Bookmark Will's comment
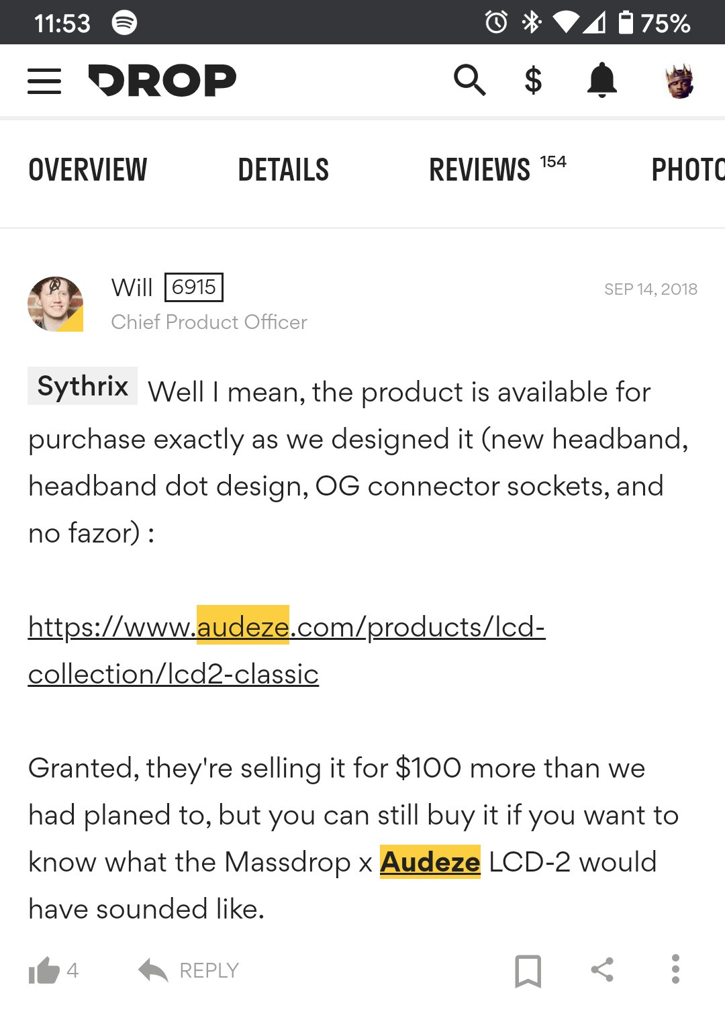Screen dimensions: 725x1032 click(x=528, y=970)
